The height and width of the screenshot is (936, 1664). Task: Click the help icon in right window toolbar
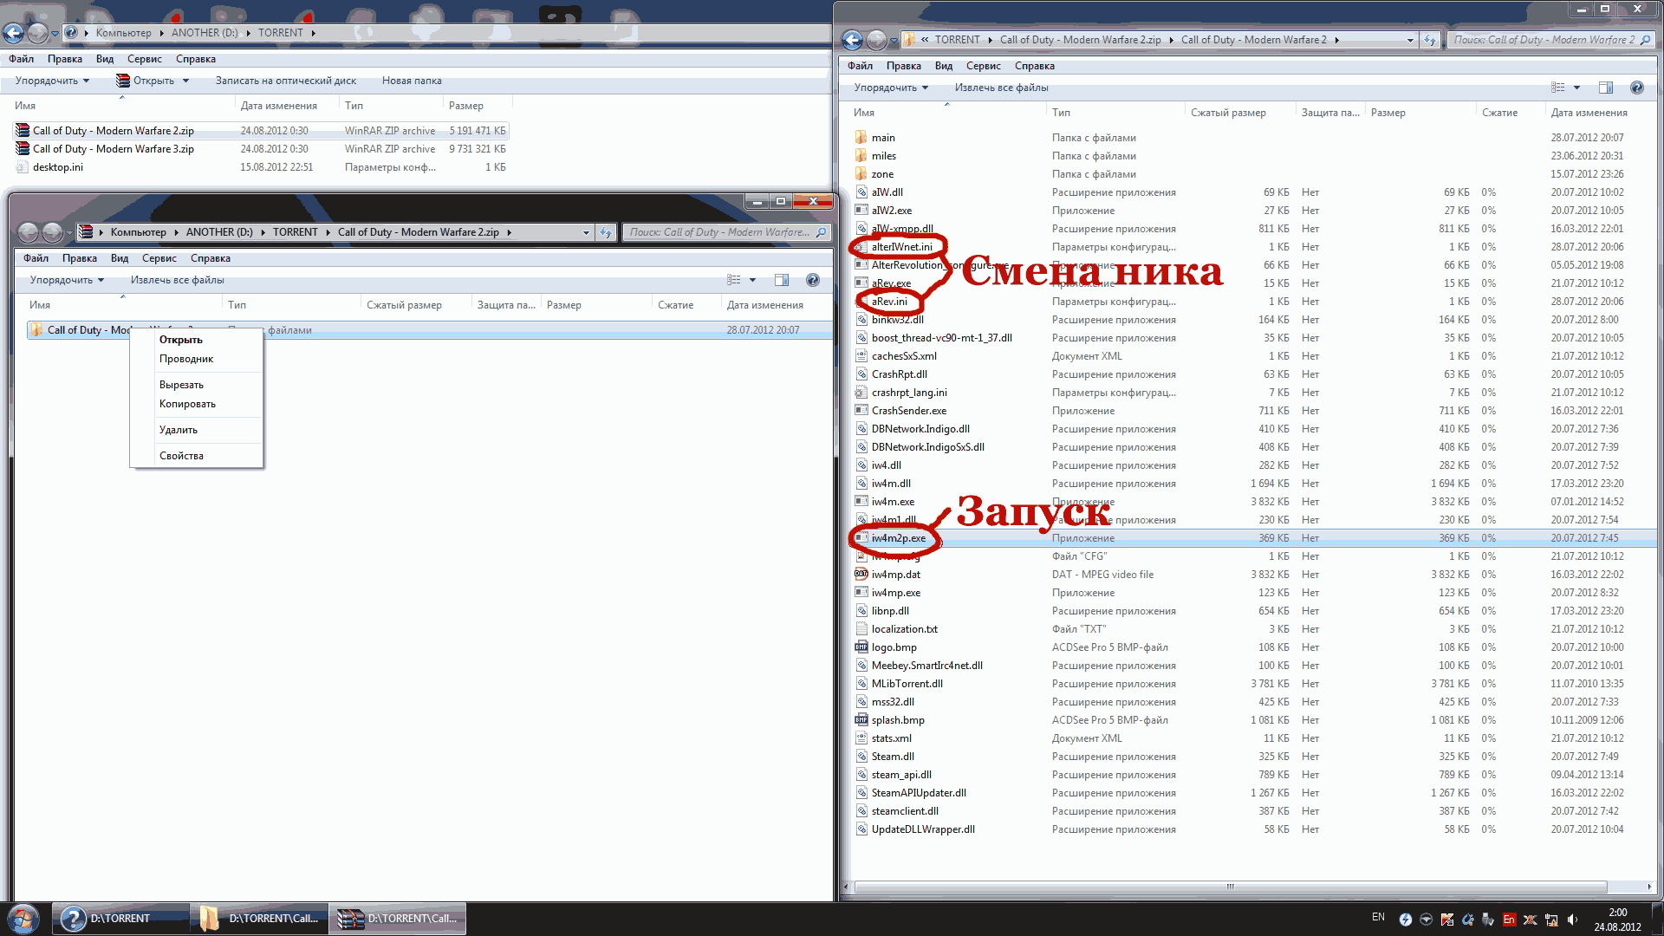pos(1636,88)
